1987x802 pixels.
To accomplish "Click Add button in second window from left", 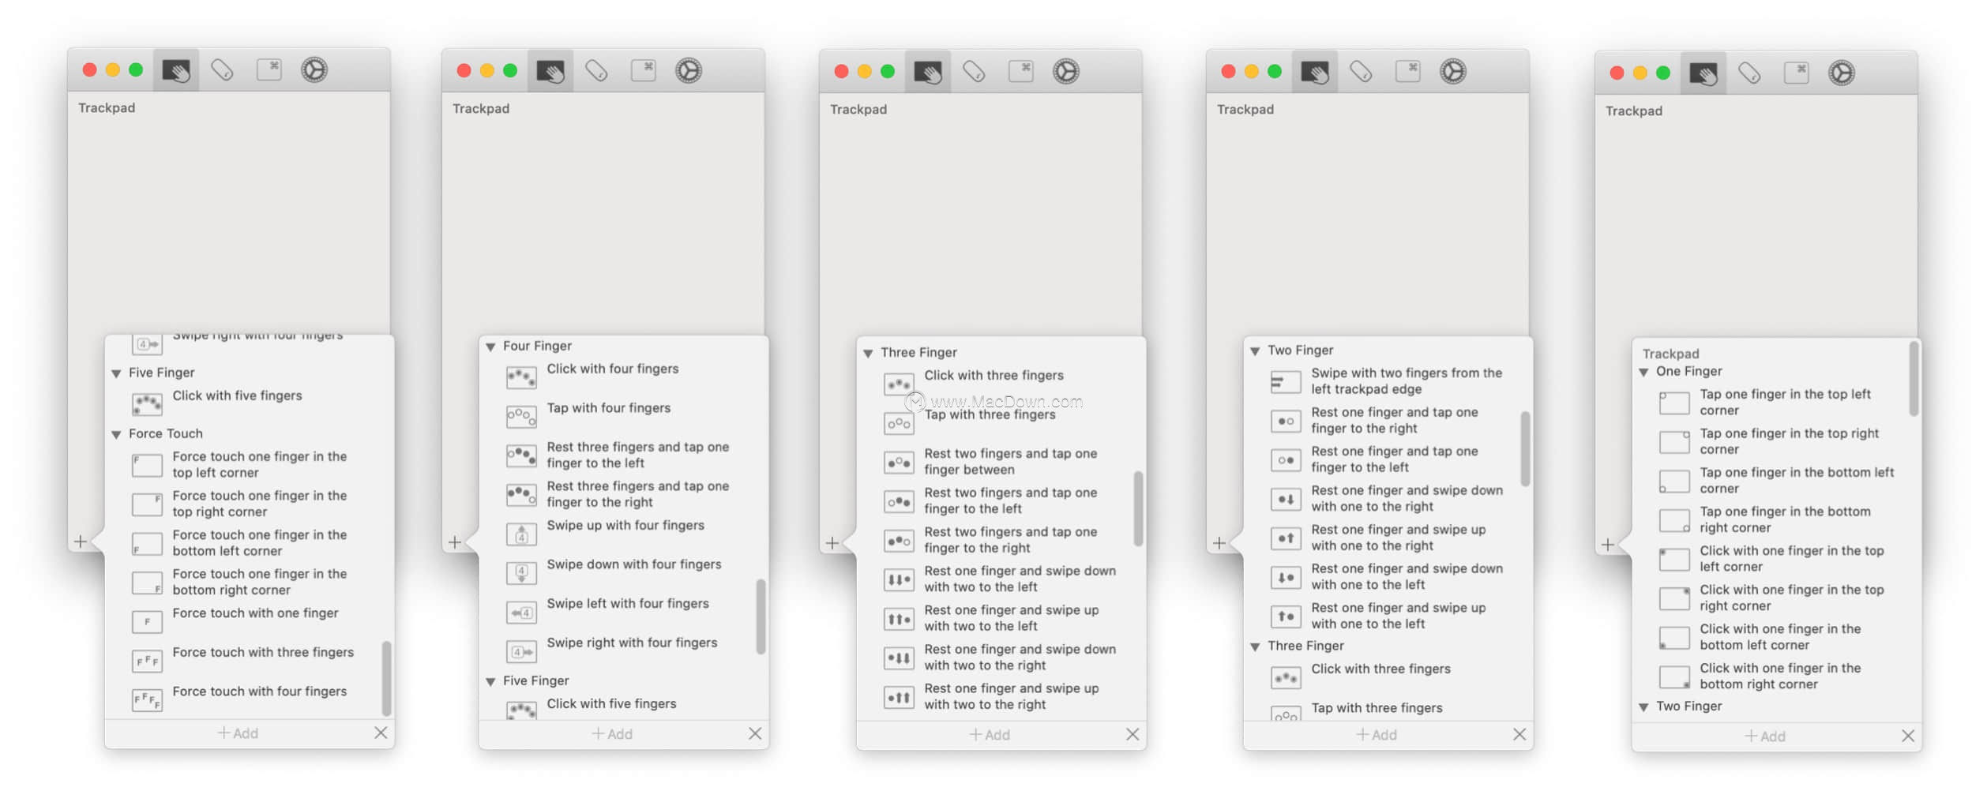I will [x=612, y=734].
